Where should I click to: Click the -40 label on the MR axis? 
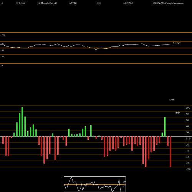point(187,151)
